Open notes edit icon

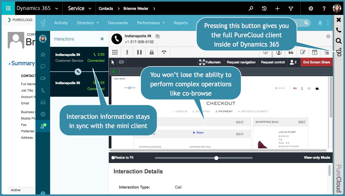click(303, 52)
